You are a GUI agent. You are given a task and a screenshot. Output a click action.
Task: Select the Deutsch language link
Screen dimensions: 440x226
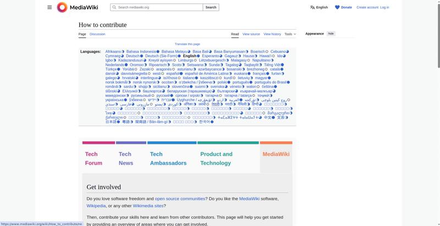coord(133,56)
